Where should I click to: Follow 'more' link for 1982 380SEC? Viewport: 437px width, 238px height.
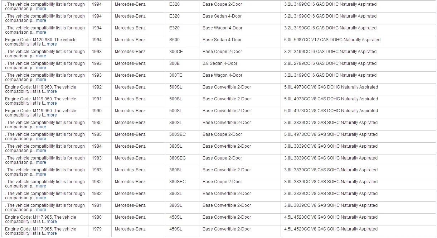pos(41,186)
